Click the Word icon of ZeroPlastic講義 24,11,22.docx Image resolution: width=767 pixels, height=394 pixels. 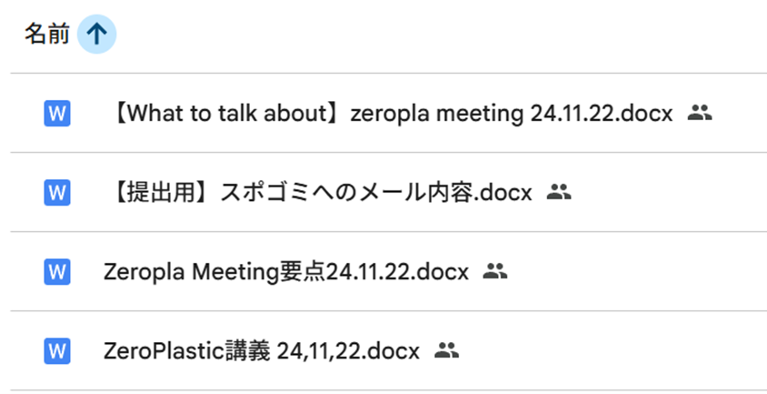57,351
